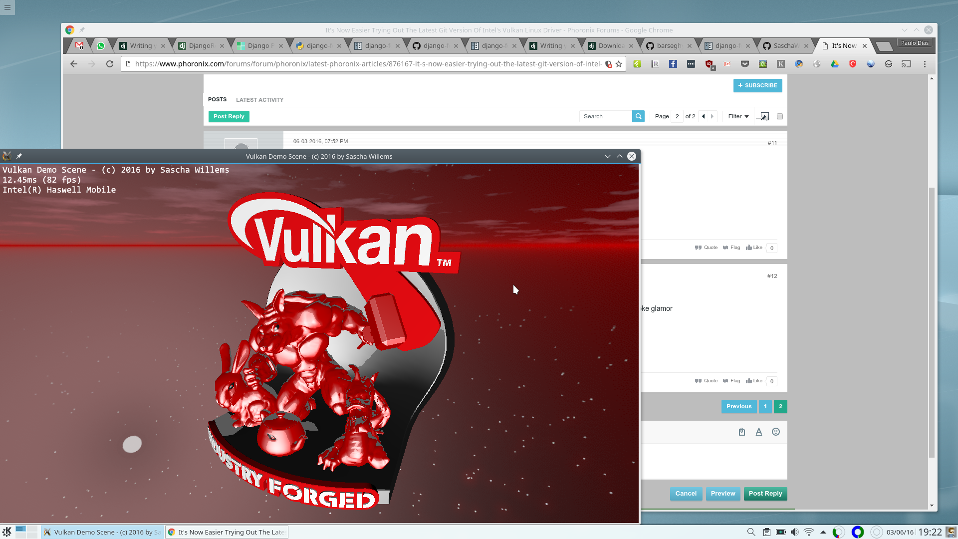
Task: Open the Facebook extension icon
Action: [x=673, y=64]
